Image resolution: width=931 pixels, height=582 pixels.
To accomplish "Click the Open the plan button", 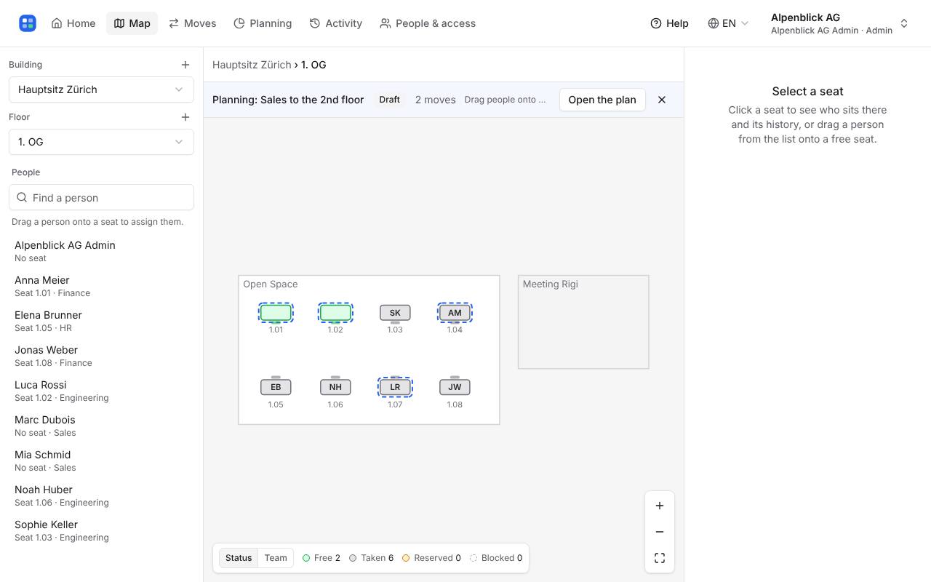I will 602,100.
